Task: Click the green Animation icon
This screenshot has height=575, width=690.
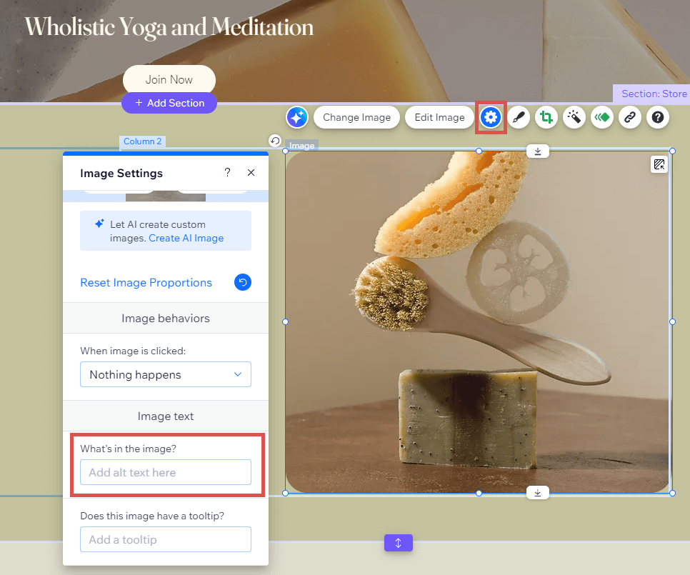Action: click(602, 118)
